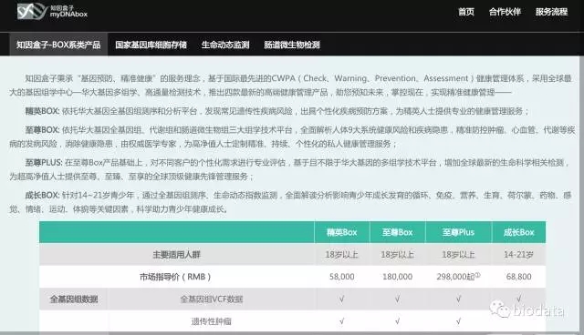Click the biodata WeChat watermark icon
The height and width of the screenshot is (335, 584).
(x=499, y=309)
